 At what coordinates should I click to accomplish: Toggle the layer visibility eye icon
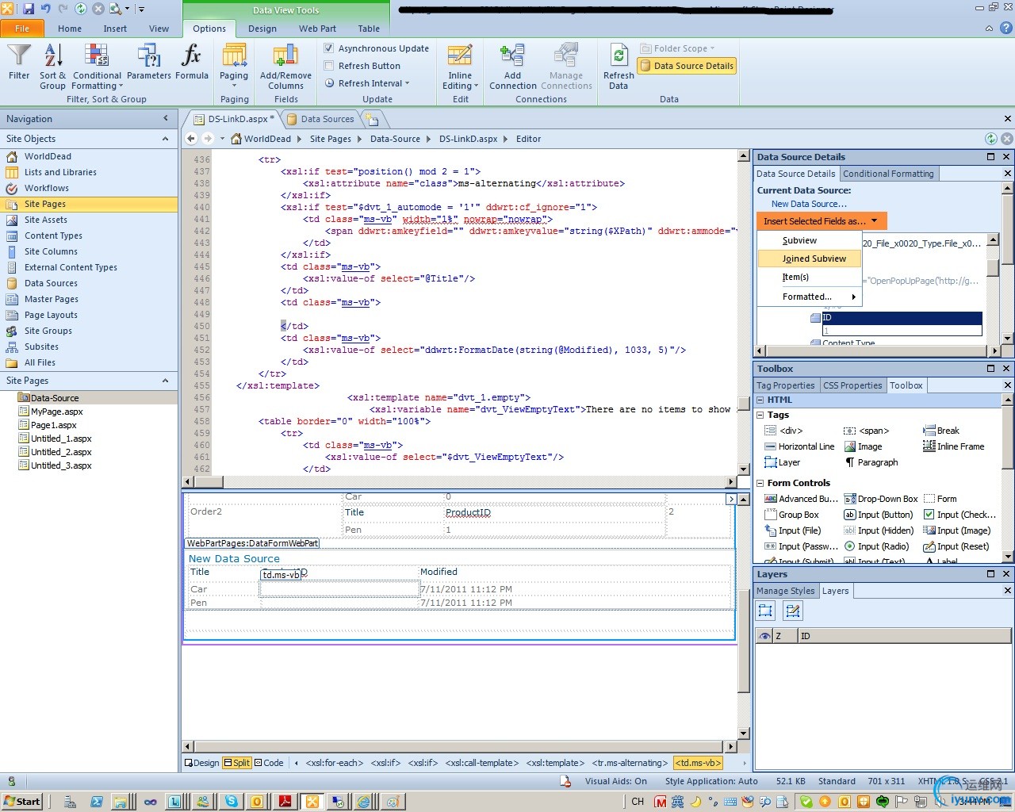tap(764, 636)
